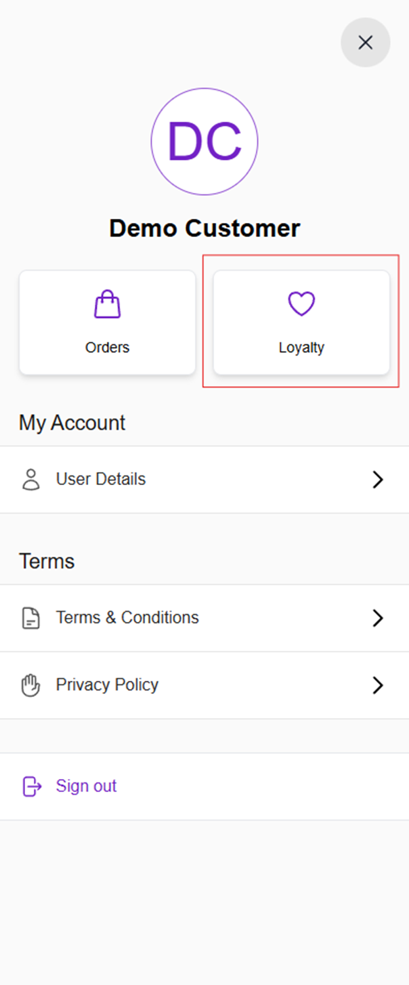This screenshot has height=985, width=409.
Task: Click the DC profile avatar circle
Action: coord(204,142)
